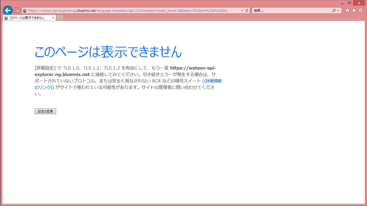Refresh the page with the reload icon
Viewport: 367px width, 206px height.
(247, 11)
